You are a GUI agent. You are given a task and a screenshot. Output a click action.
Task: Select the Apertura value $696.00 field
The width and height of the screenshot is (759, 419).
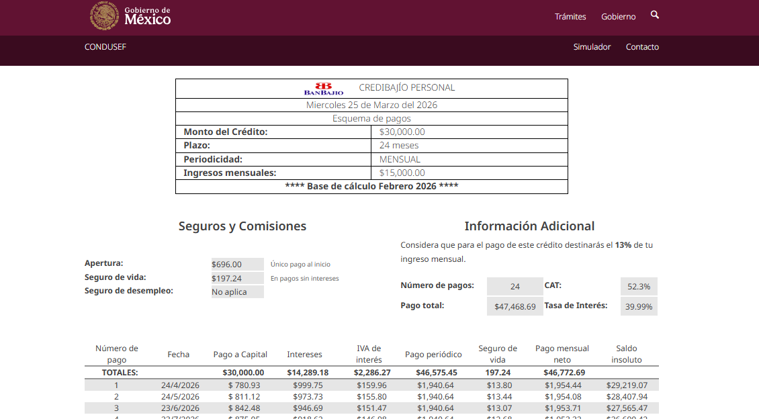237,264
